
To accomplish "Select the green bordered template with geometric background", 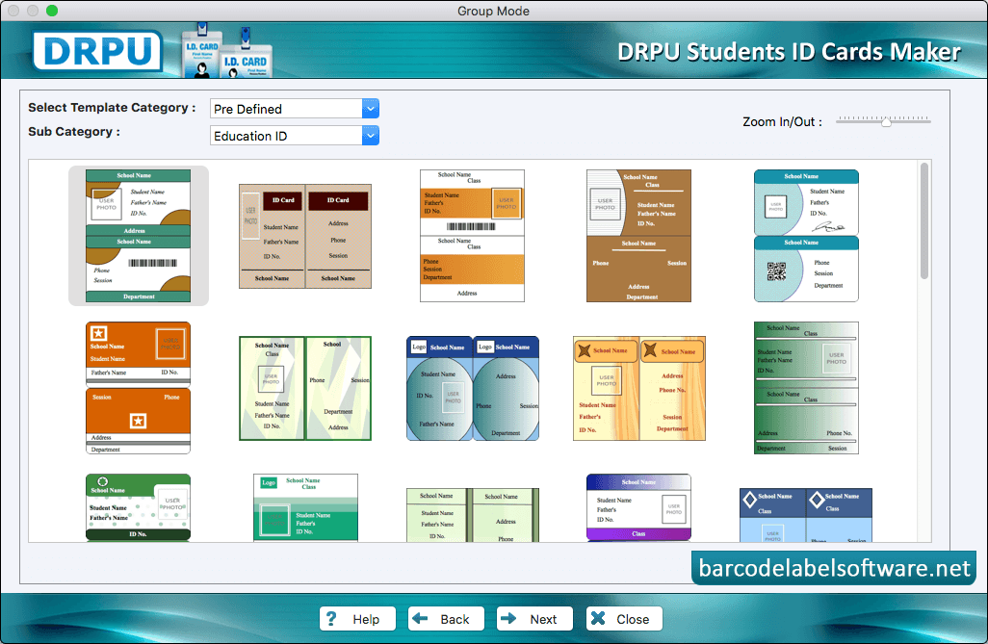I will [305, 388].
